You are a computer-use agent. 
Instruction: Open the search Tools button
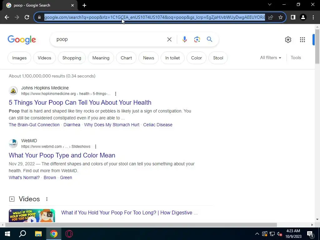point(296,58)
